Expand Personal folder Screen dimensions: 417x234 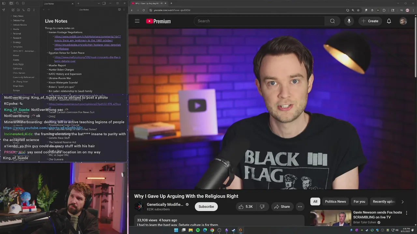click(17, 33)
